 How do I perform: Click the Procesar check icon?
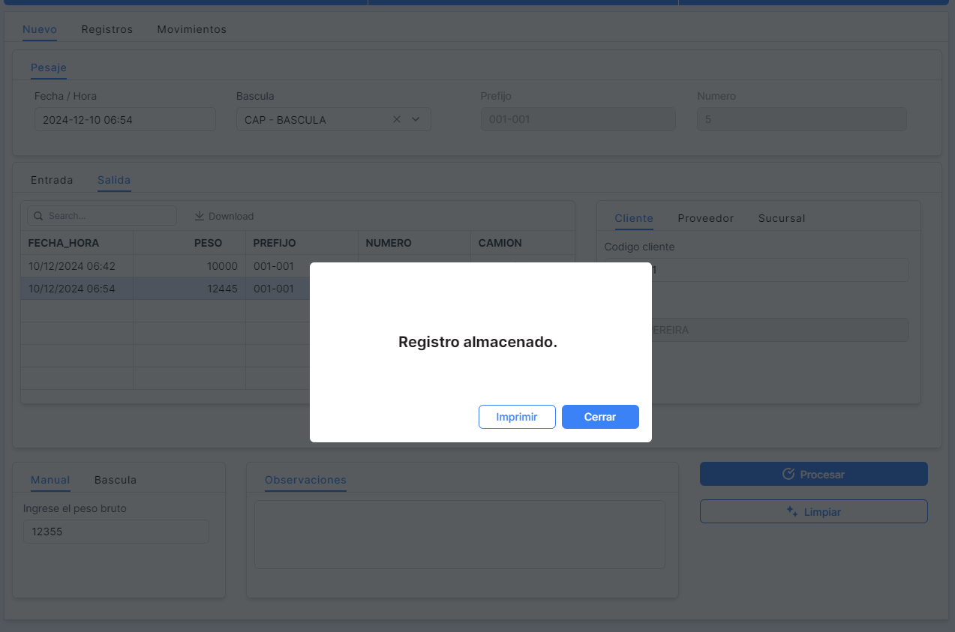tap(788, 474)
